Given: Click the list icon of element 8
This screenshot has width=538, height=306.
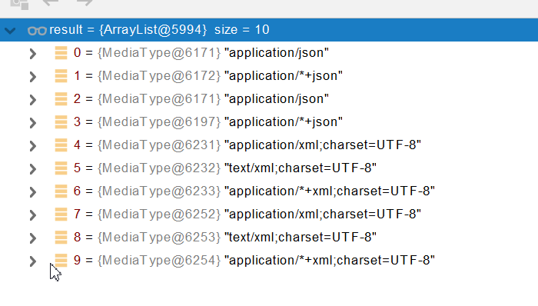Looking at the screenshot, I should (x=61, y=238).
